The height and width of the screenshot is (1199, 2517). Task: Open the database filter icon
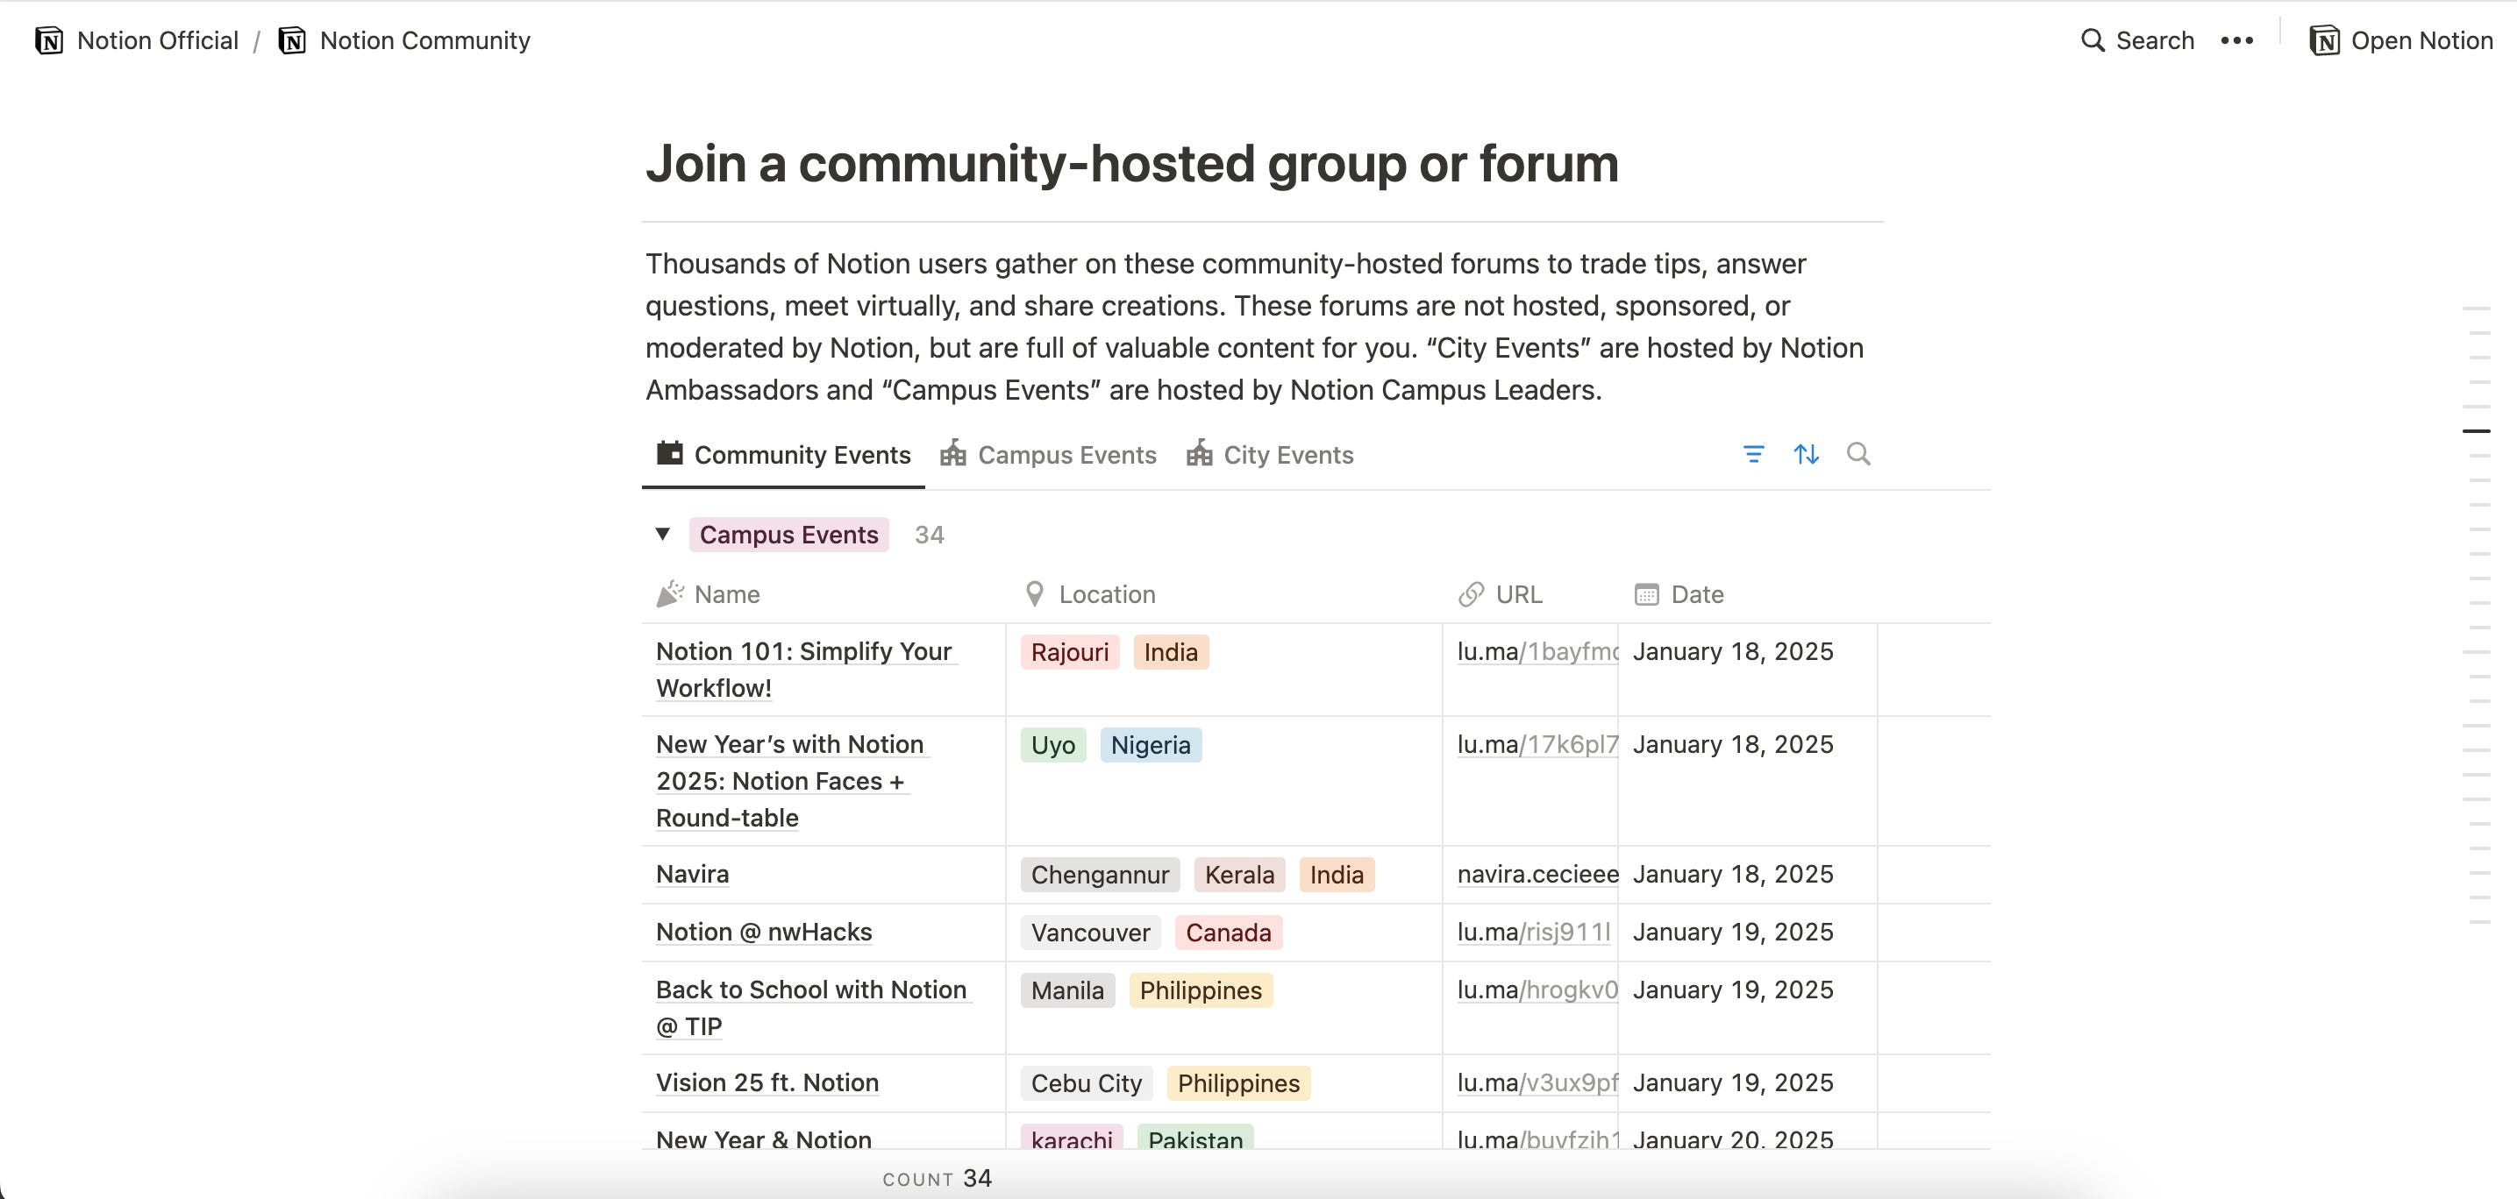pyautogui.click(x=1754, y=454)
